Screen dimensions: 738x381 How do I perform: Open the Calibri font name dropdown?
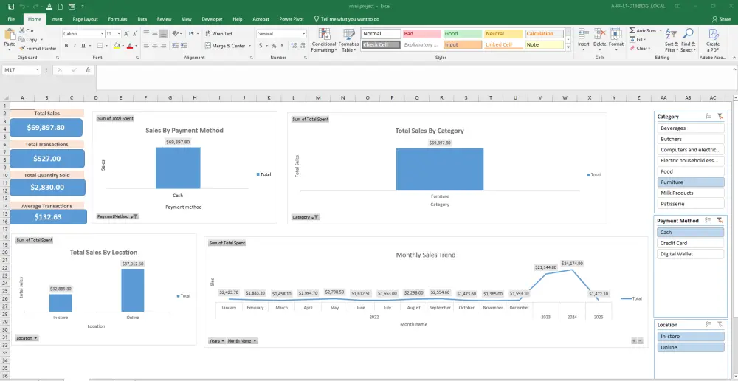tap(102, 34)
